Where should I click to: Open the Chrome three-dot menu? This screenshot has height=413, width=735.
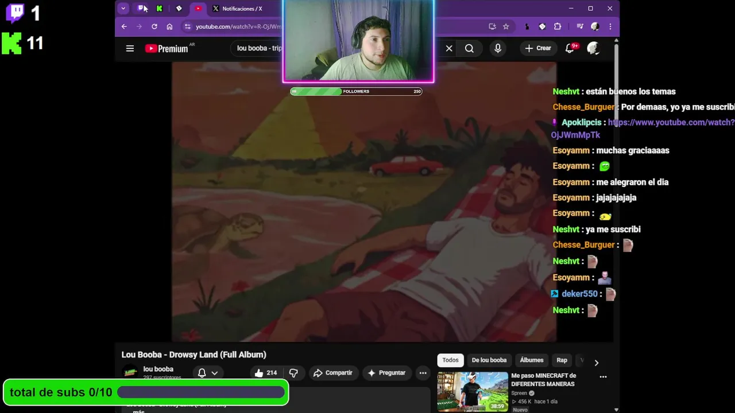610,26
